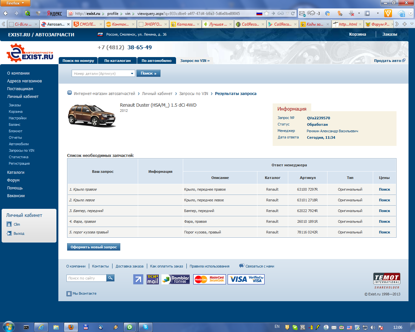
Task: Click the 'Поиск по сайту' search field
Action: [x=86, y=278]
